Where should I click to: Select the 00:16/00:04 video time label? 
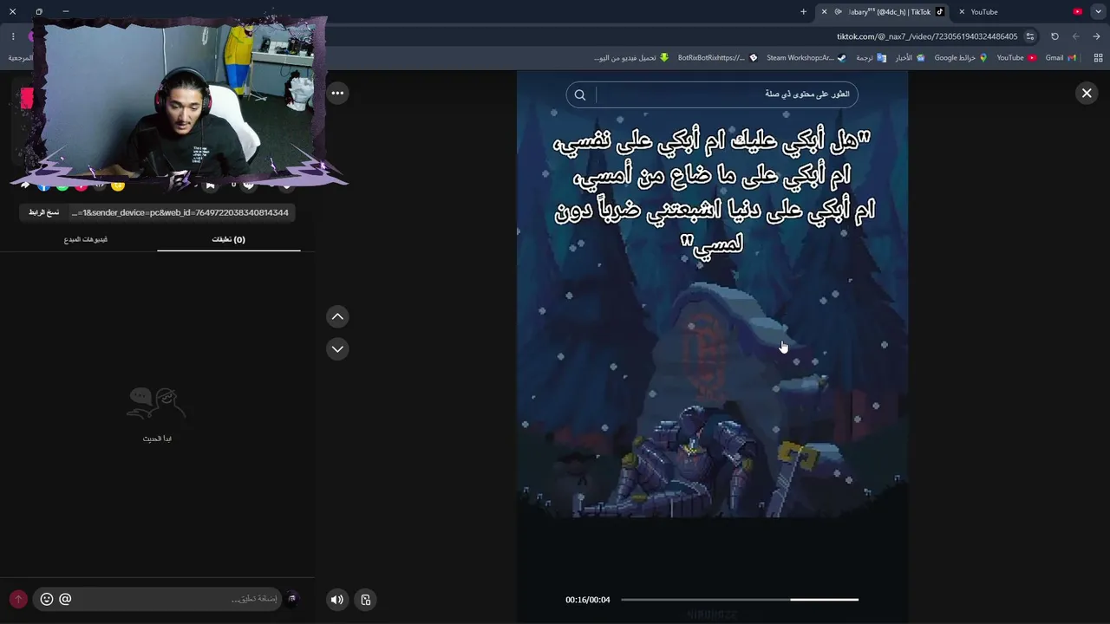pos(588,600)
